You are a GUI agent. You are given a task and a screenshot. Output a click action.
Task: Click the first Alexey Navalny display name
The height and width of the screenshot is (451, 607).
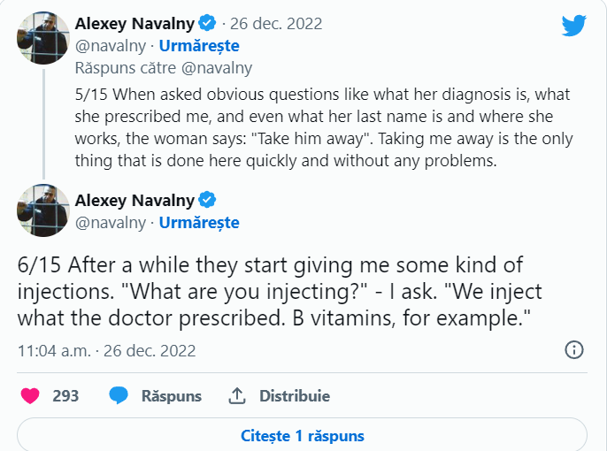tap(135, 23)
